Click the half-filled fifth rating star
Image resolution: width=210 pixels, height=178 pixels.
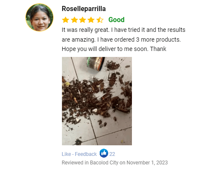[100, 20]
